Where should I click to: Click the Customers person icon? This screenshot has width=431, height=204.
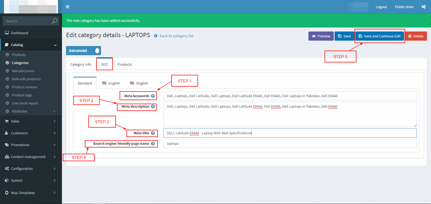[x=6, y=133]
